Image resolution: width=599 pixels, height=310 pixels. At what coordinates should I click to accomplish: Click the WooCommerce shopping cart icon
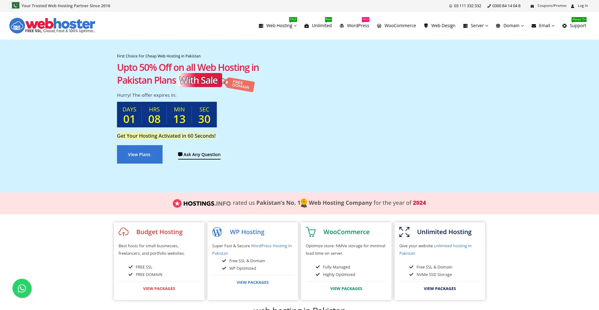[311, 232]
